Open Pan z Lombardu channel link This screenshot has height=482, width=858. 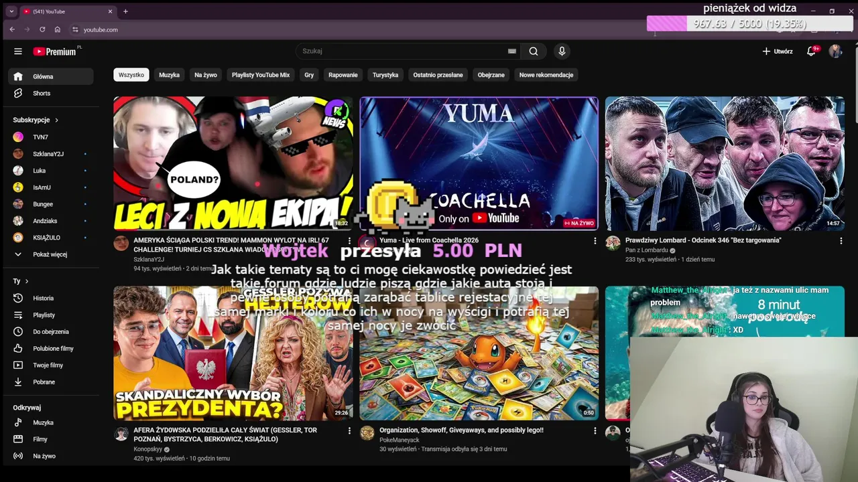click(x=646, y=250)
